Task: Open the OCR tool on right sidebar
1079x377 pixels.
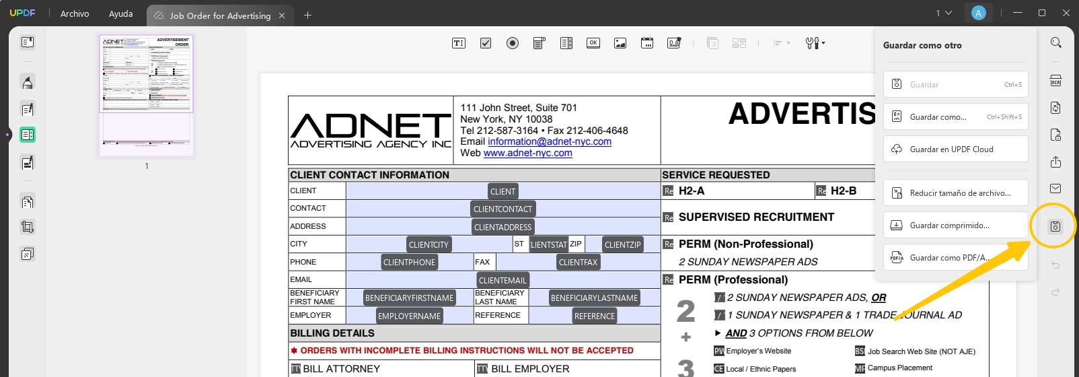Action: pyautogui.click(x=1056, y=81)
